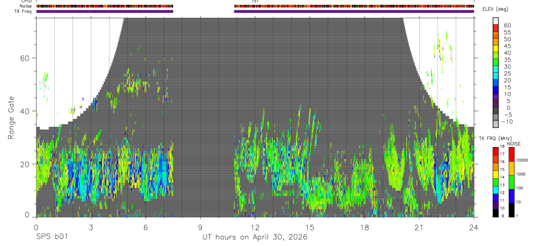
Task: Pick the TX frequency swatch beside 12
Action: 495,190
